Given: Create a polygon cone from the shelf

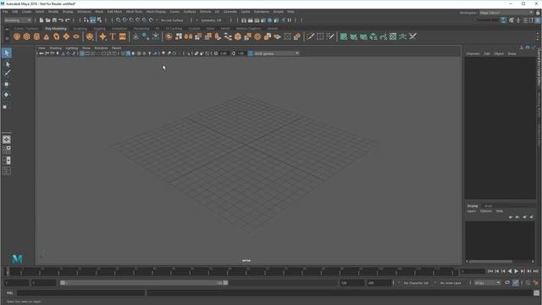Looking at the screenshot, I should [x=47, y=36].
